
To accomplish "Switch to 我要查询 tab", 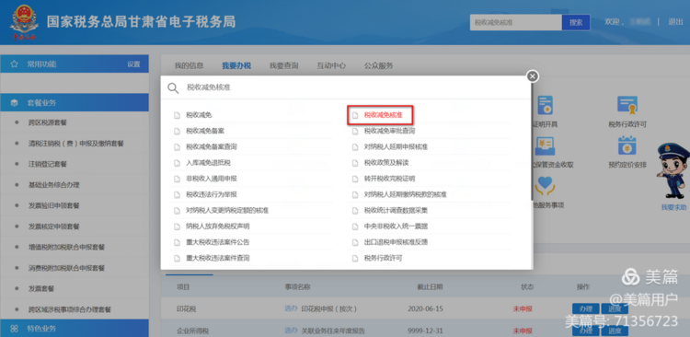I will coord(284,65).
